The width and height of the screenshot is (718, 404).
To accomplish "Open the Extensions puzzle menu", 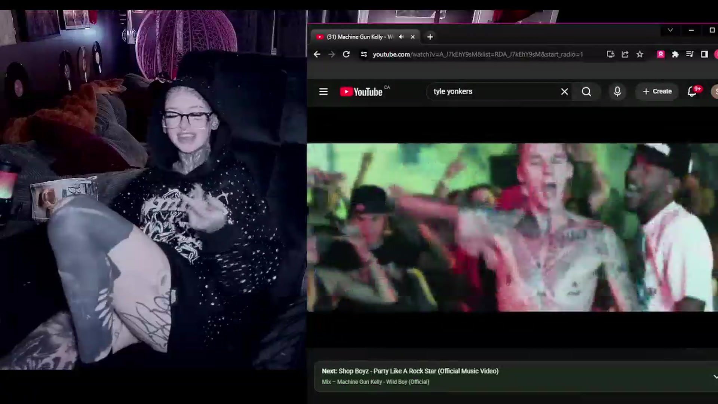I will coord(675,54).
